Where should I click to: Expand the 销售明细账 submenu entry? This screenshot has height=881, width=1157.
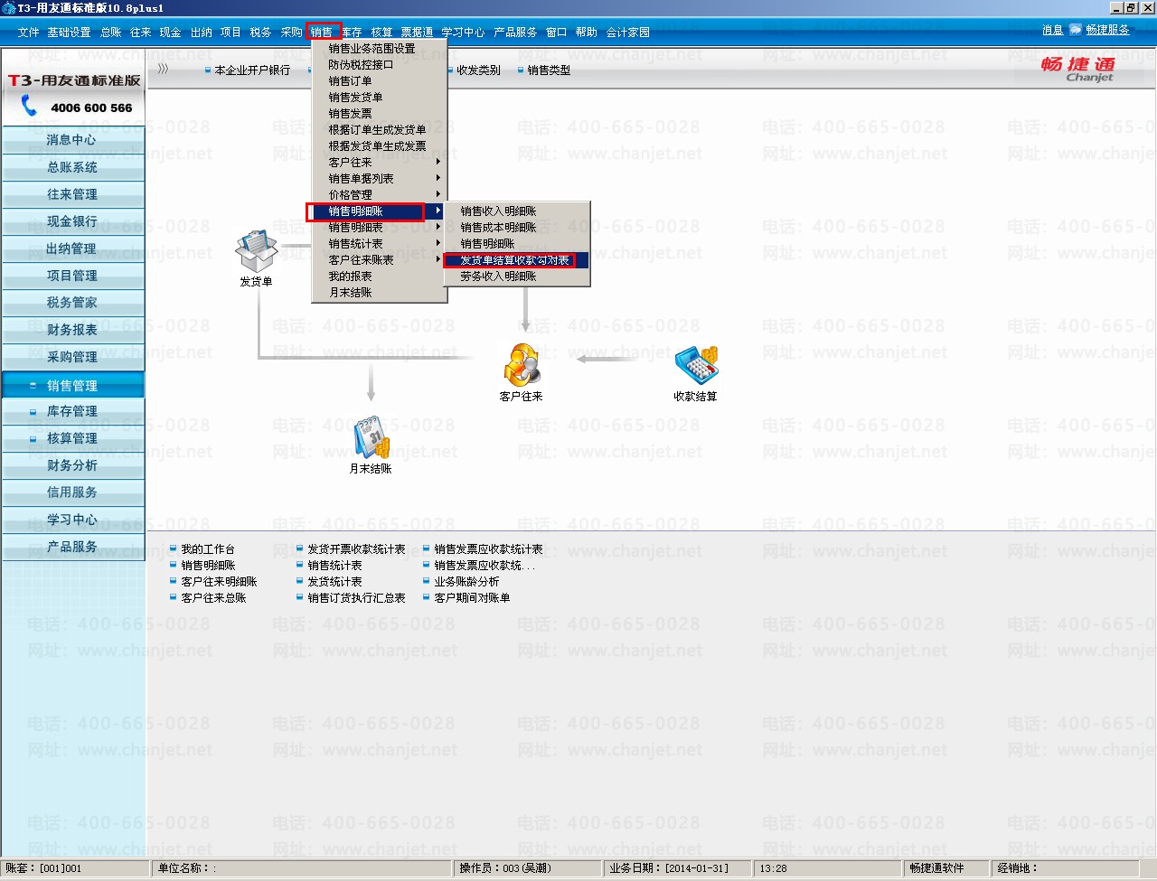(x=378, y=211)
